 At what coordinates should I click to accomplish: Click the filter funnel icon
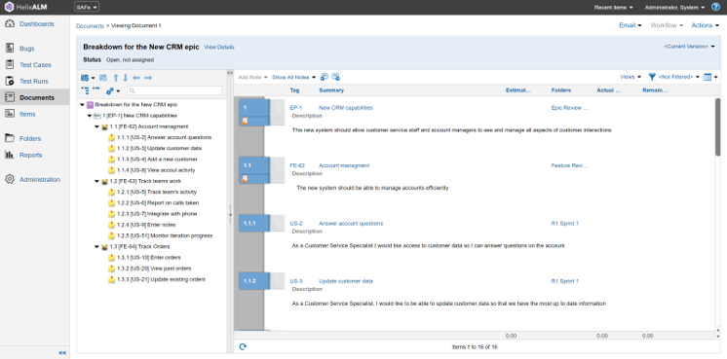point(652,77)
